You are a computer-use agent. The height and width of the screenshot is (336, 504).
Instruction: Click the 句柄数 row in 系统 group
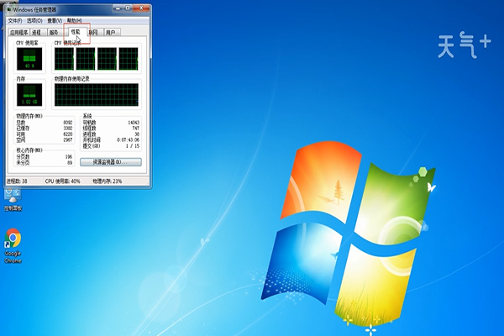(111, 123)
